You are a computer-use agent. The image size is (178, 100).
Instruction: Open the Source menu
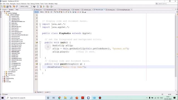point(19,4)
